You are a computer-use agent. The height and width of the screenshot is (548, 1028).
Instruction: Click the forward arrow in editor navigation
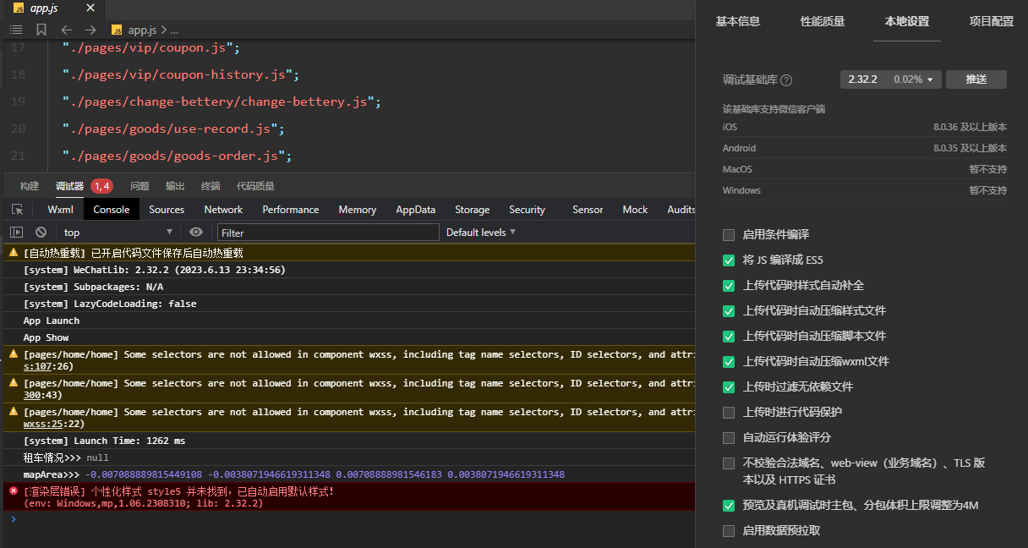(x=90, y=30)
